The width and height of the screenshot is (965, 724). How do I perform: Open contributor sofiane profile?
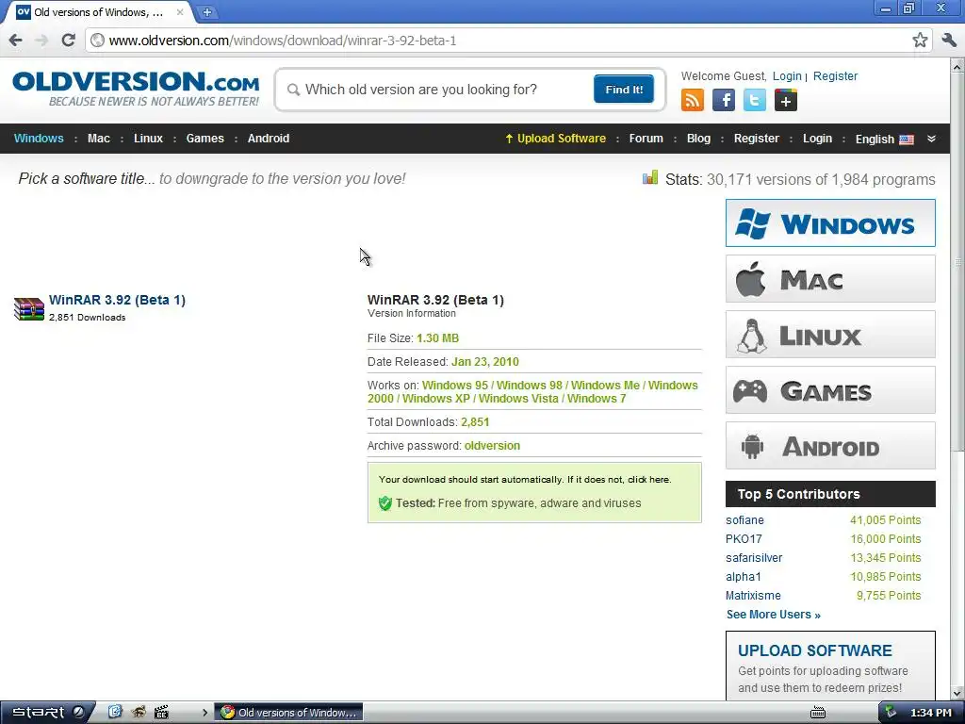pos(744,520)
